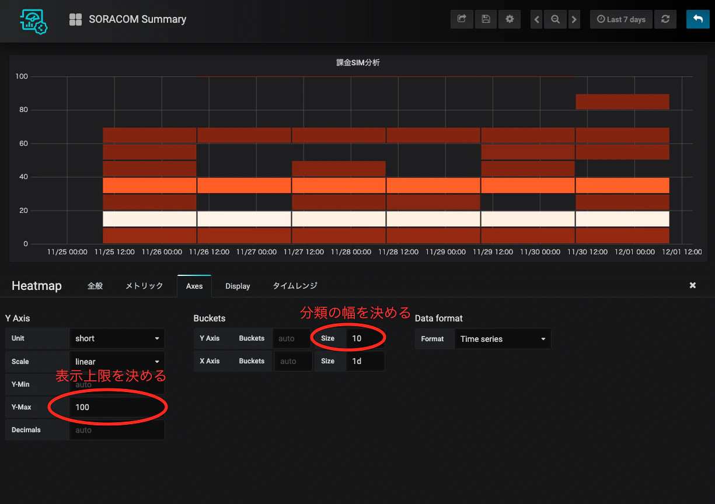Viewport: 715px width, 504px height.
Task: Click the Y Axis Buckets auto field
Action: pos(291,338)
